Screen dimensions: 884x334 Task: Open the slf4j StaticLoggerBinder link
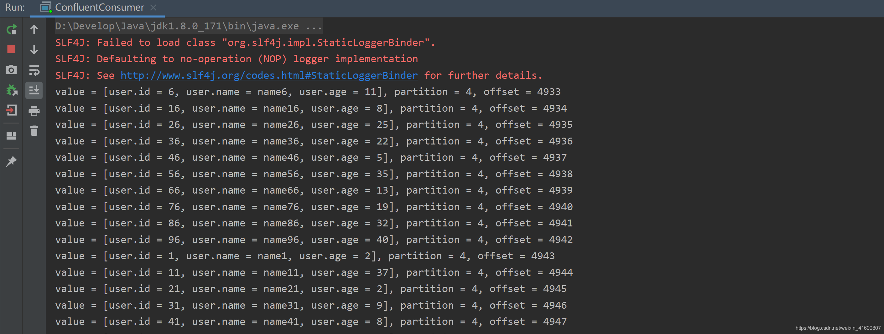pos(269,75)
